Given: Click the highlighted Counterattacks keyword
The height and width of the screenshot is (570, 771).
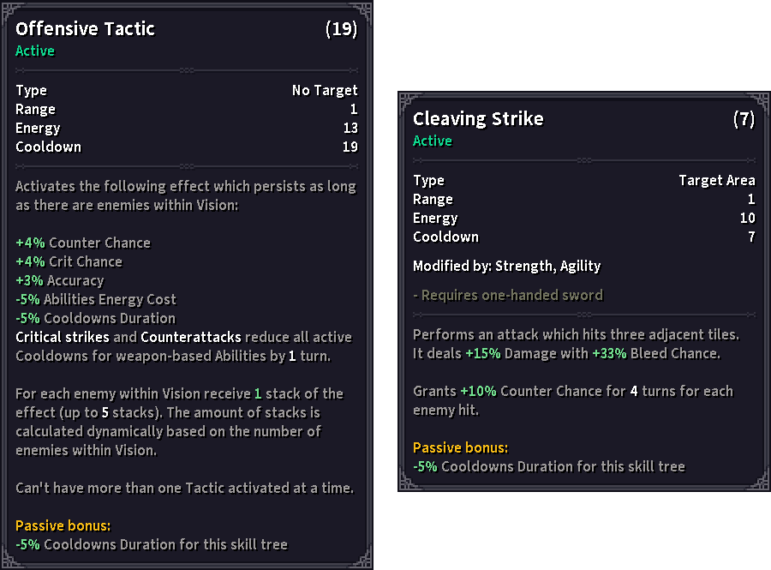Looking at the screenshot, I should click(x=191, y=338).
